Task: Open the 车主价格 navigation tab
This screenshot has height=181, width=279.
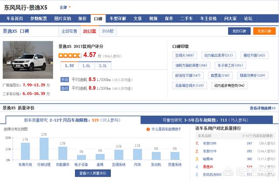Action: 208,18
